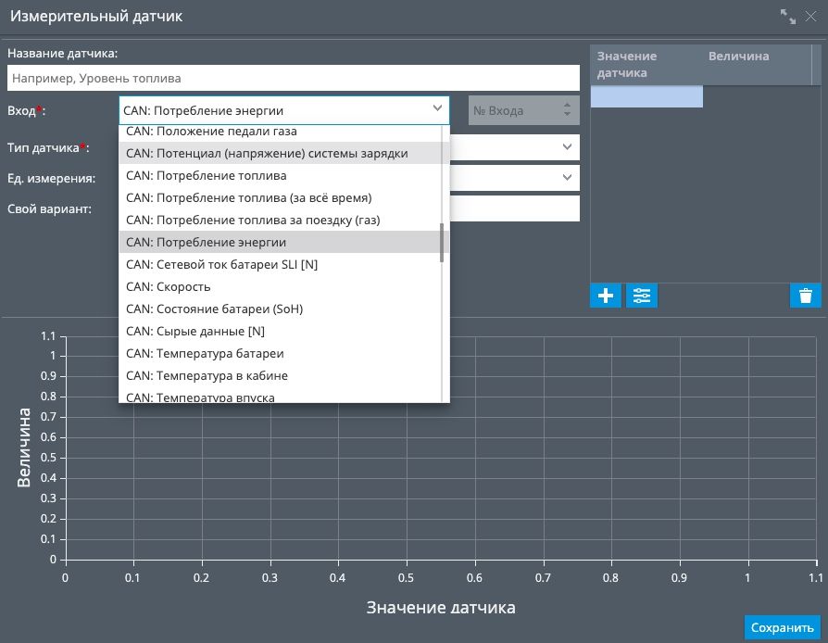Select CAN: Сетевой ток батареи SLI [N]
This screenshot has width=828, height=643.
[284, 264]
